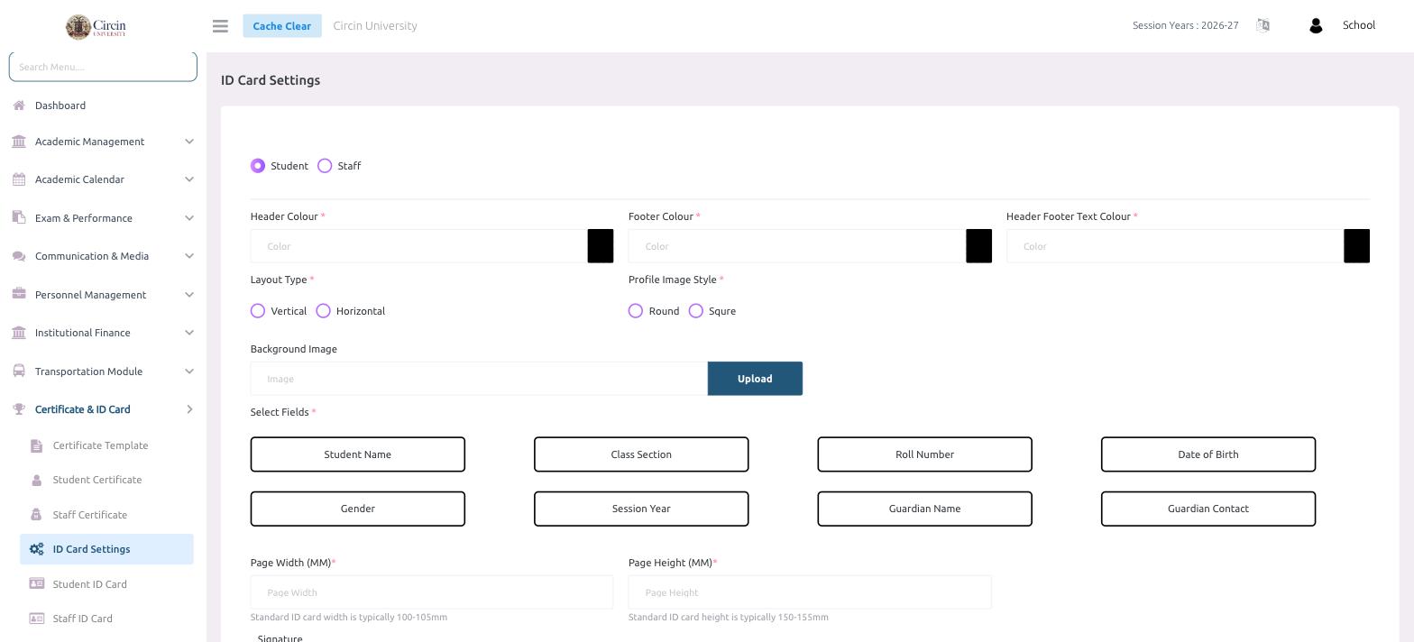Click the ID Card Settings gears icon

[x=36, y=549]
